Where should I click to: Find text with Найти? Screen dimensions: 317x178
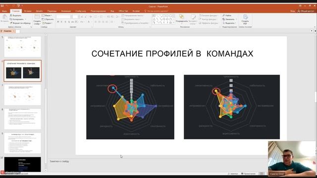(227, 15)
